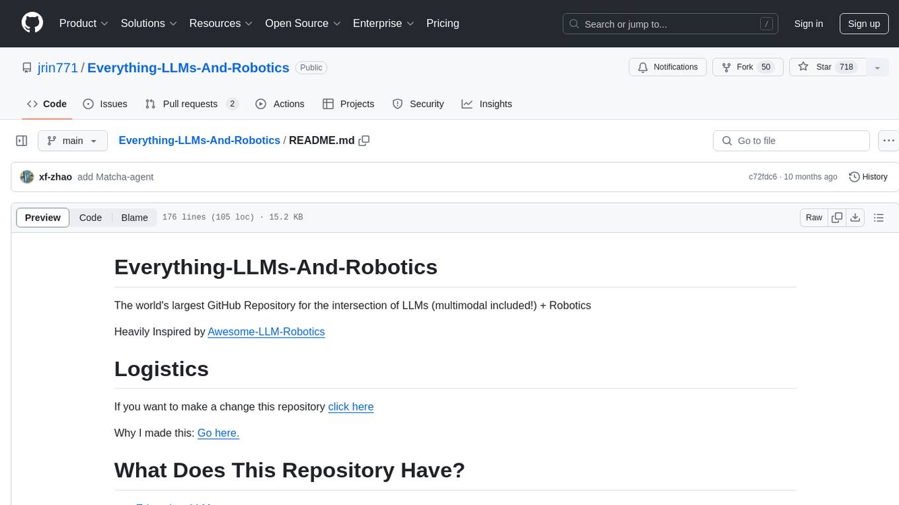This screenshot has width=899, height=505.
Task: Switch to the Pull requests tab
Action: pos(192,104)
